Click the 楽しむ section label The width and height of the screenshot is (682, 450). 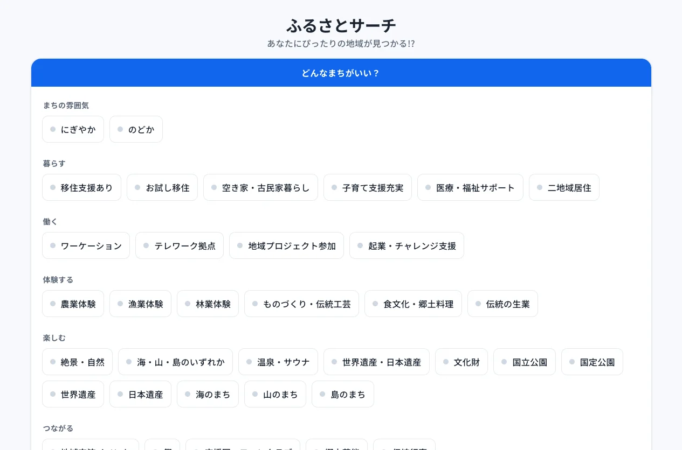click(x=54, y=337)
